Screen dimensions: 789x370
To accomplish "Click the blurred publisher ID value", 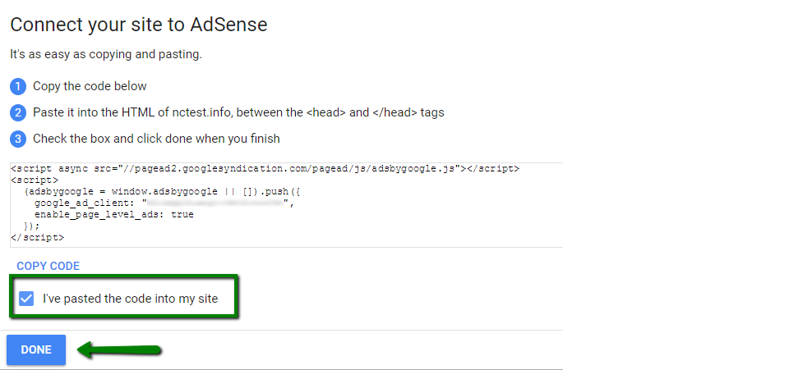I will pos(215,203).
